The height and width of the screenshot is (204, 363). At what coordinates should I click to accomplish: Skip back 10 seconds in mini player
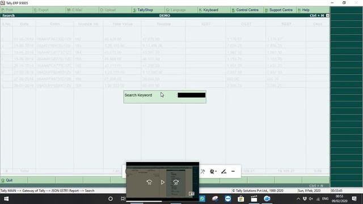coord(149,182)
